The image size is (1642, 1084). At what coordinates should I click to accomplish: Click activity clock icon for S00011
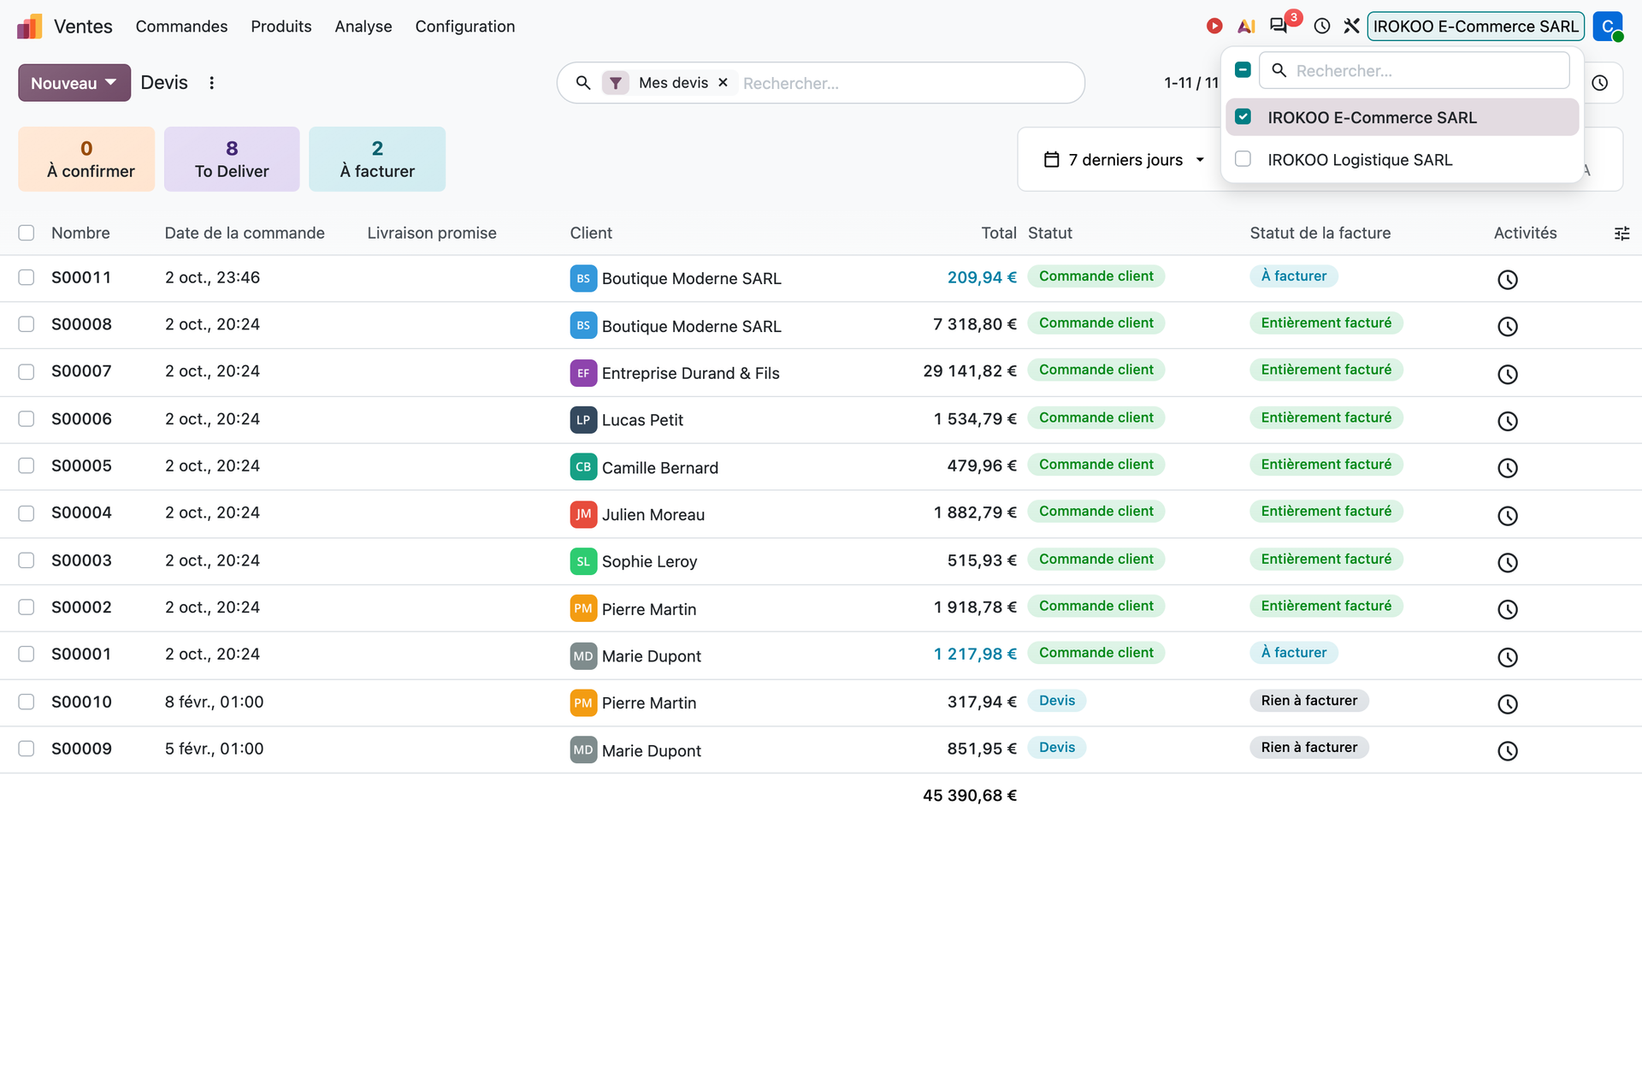1507,280
